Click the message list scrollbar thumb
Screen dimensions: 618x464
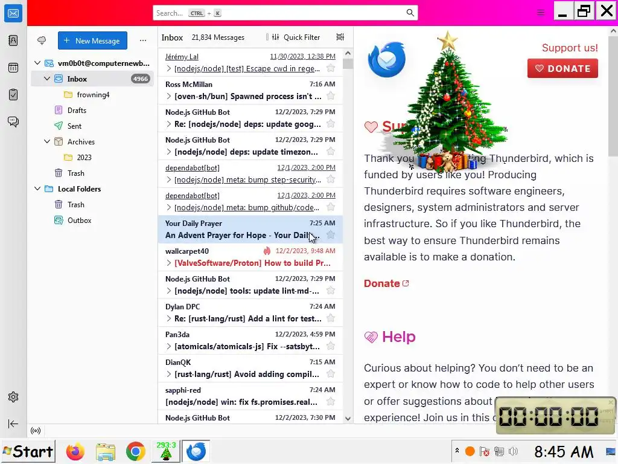(x=348, y=63)
